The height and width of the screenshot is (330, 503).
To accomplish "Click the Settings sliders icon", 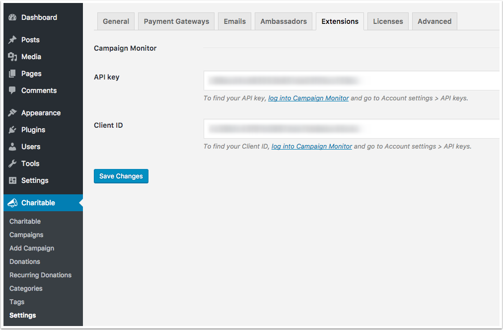I will click(x=12, y=180).
